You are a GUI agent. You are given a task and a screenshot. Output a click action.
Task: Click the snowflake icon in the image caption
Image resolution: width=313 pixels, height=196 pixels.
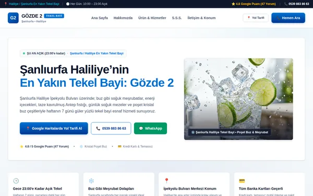tap(193, 132)
